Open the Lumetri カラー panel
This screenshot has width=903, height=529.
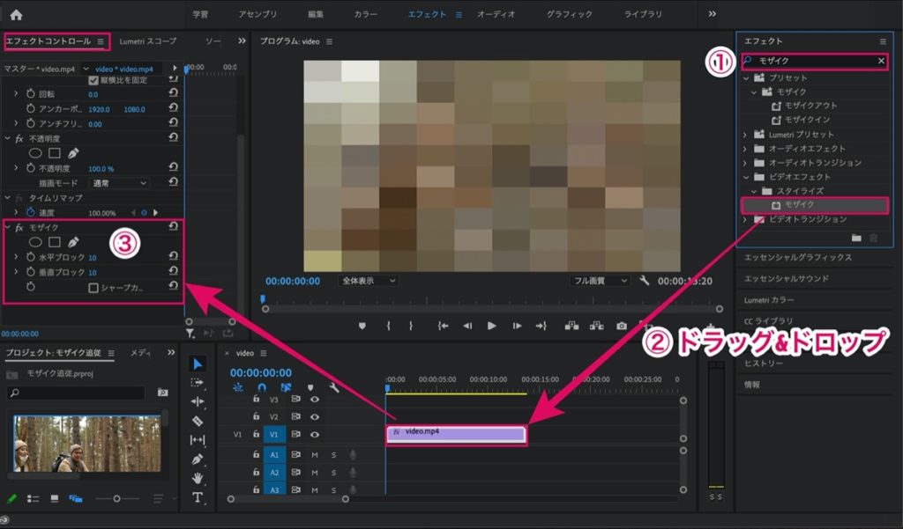click(x=769, y=300)
